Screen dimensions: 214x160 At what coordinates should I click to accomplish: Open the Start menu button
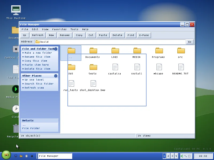click(x=6, y=155)
